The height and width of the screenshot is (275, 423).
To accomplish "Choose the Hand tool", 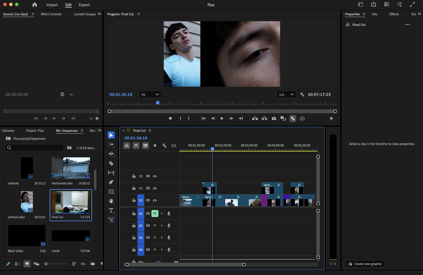I will [111, 201].
